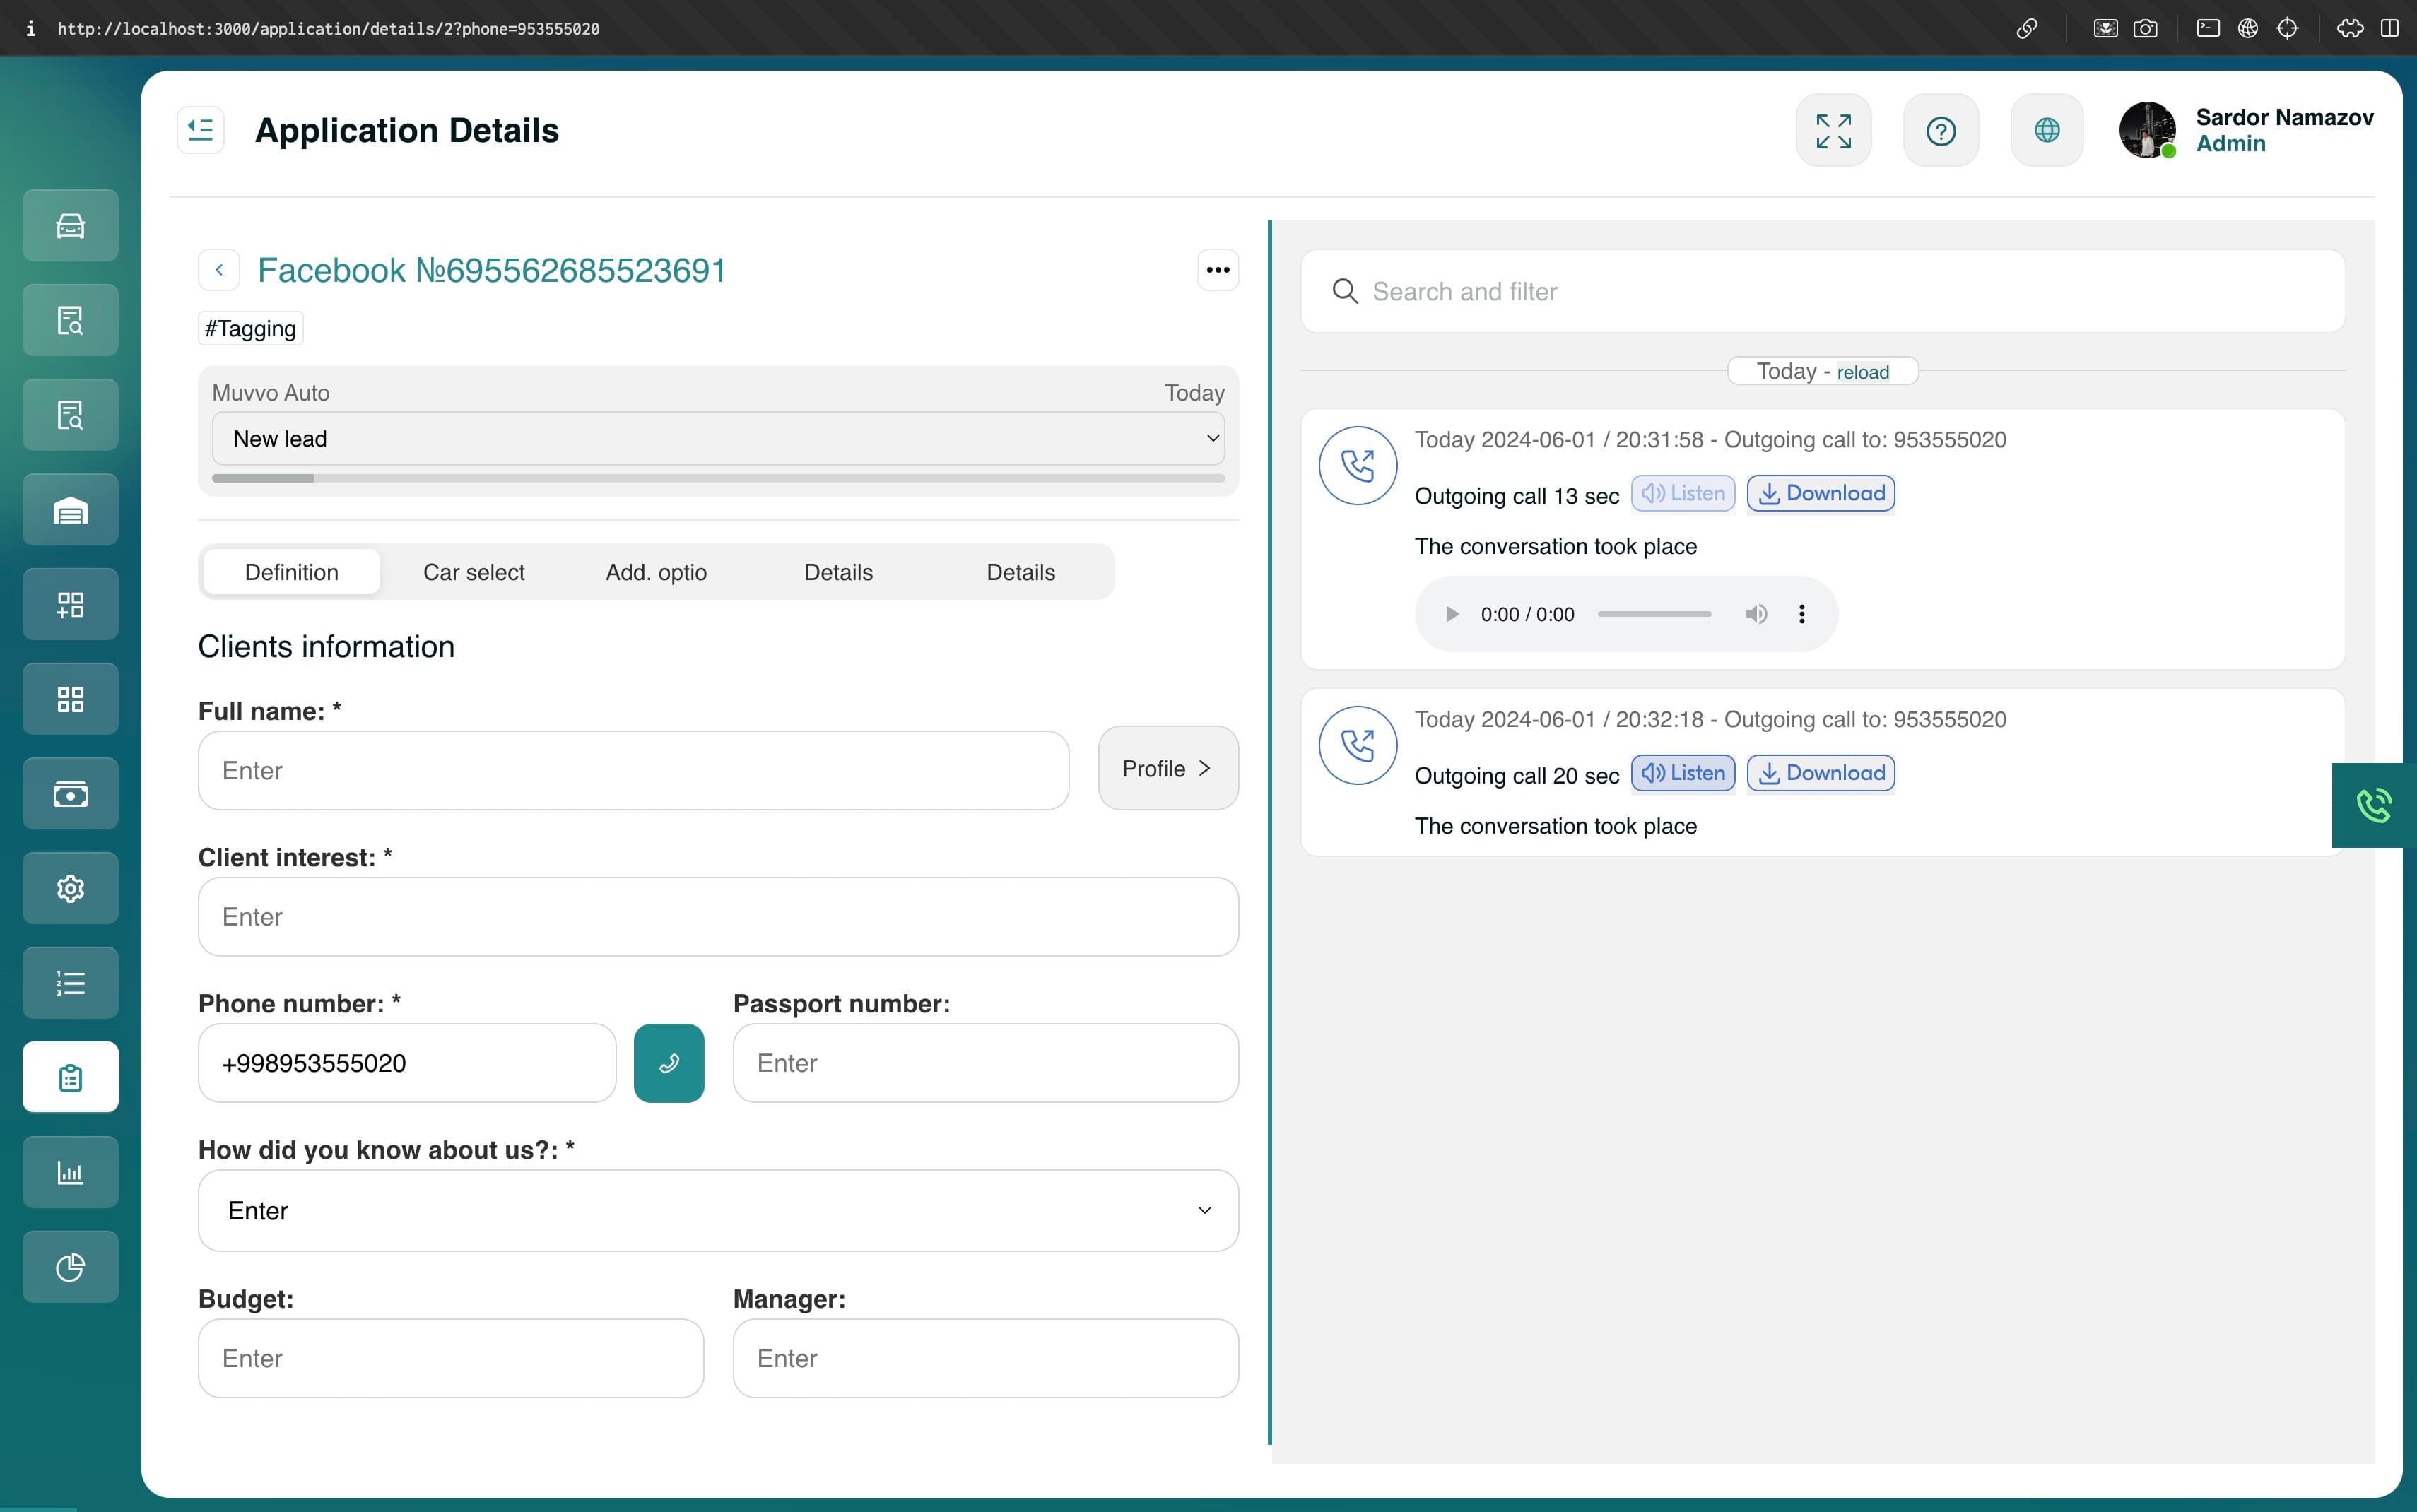Click the fullscreen expand icon

coord(1833,131)
